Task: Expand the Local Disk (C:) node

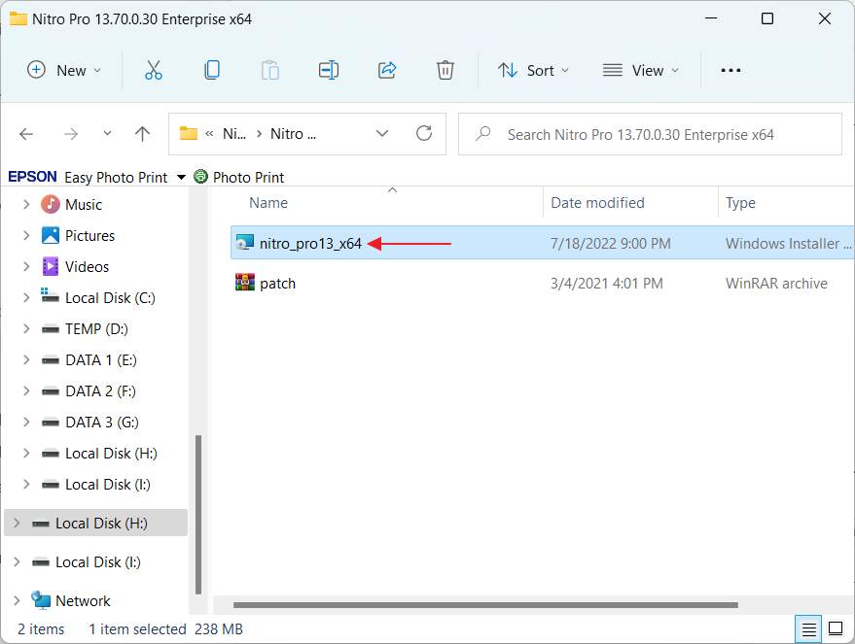Action: [x=25, y=298]
